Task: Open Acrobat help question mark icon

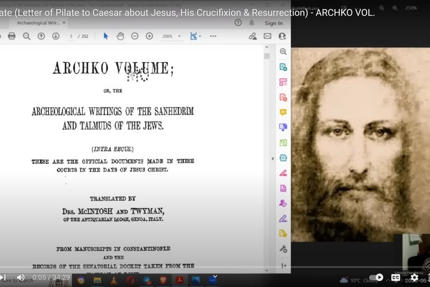Action: click(238, 23)
